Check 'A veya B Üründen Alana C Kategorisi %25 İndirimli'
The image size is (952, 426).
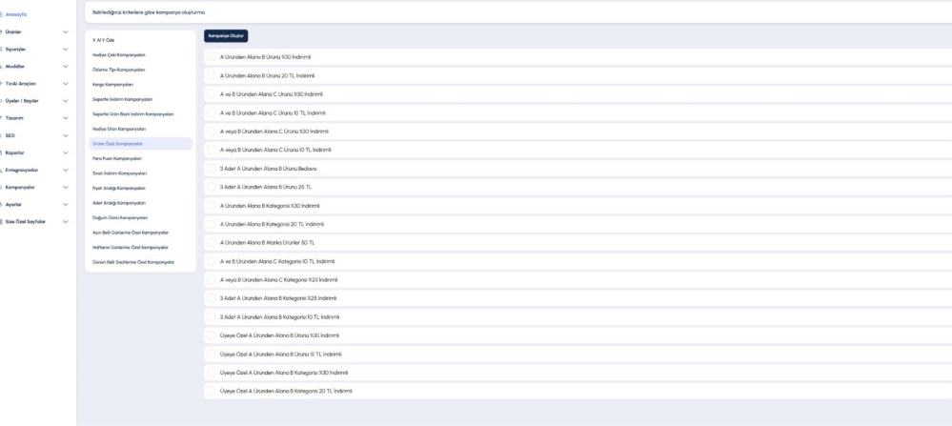[211, 279]
